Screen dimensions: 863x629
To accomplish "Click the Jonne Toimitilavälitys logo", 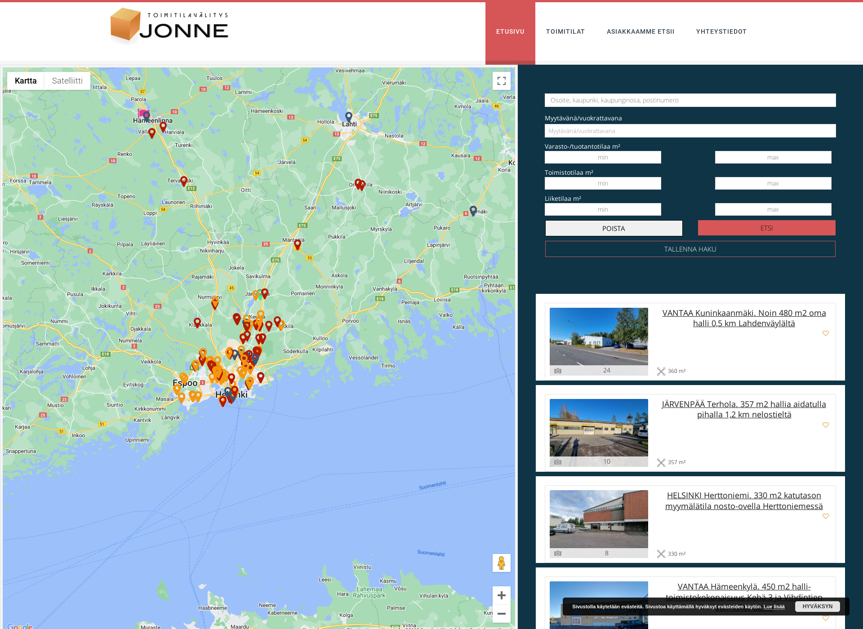I will coord(169,26).
